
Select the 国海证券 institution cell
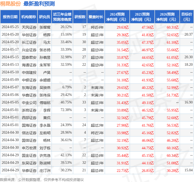[29, 125]
